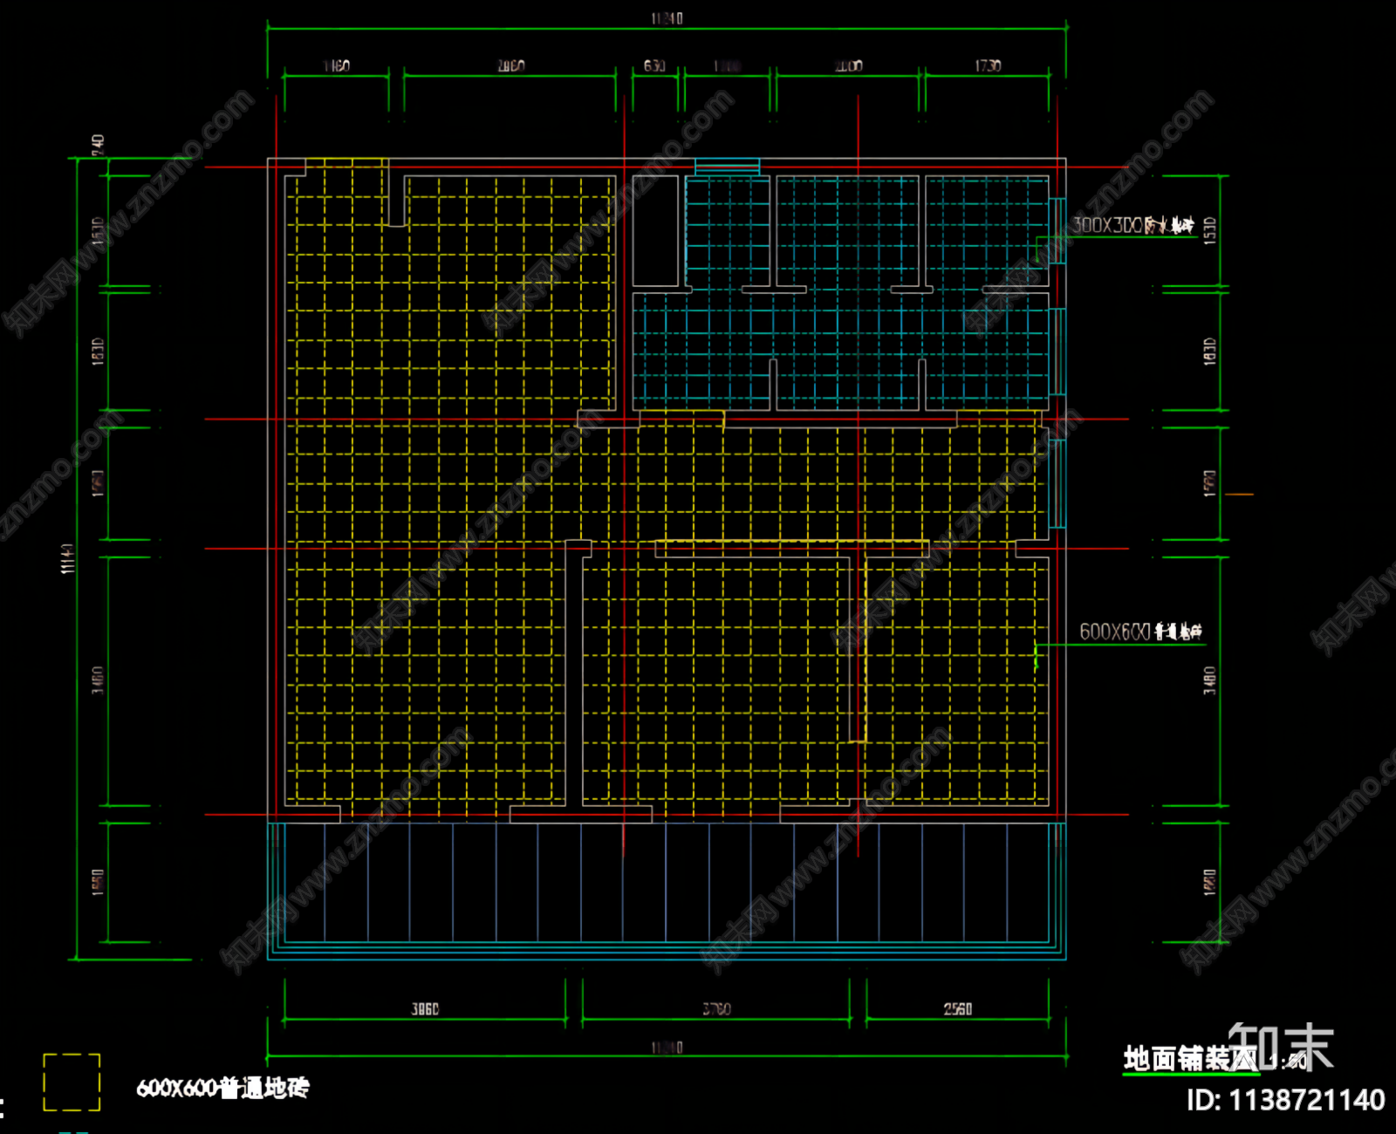Select the 740 vertical dimension text
Viewport: 1396px width, 1134px height.
[x=98, y=145]
